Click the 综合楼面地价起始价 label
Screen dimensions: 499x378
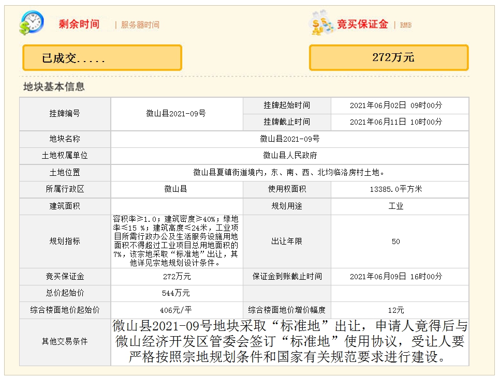point(65,310)
